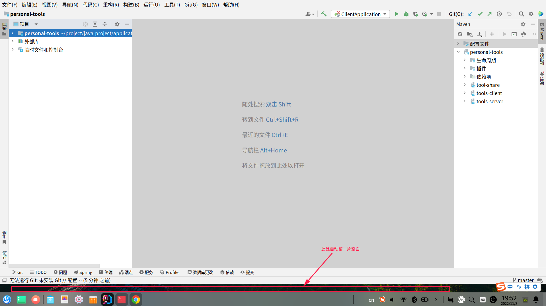This screenshot has height=306, width=546.
Task: Open the ClientApplication run configuration dropdown
Action: click(360, 14)
